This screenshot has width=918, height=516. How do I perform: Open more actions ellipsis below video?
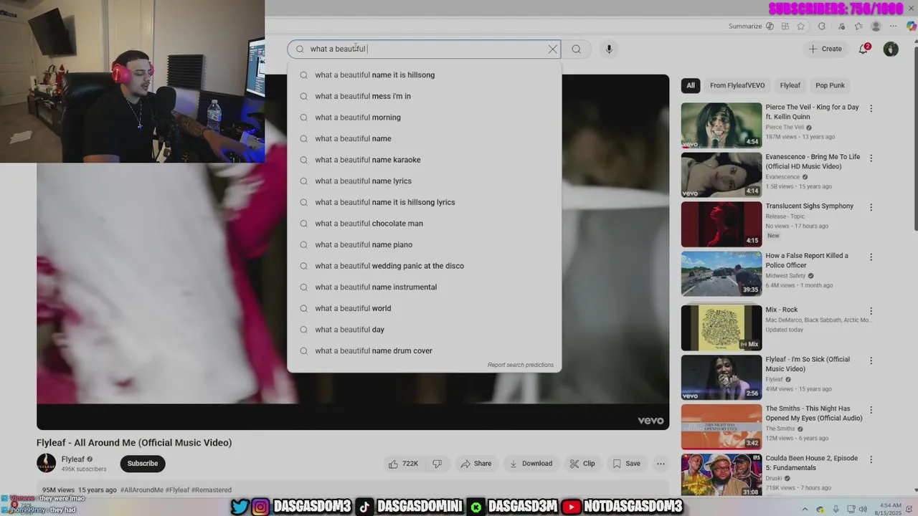point(661,464)
